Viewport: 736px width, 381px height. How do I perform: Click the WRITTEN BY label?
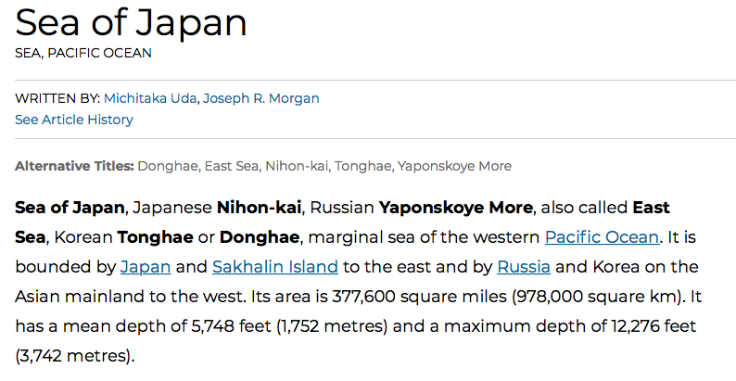(57, 98)
